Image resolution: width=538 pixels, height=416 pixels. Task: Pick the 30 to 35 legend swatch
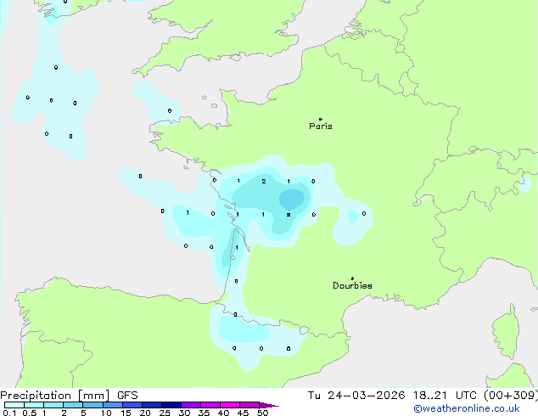point(191,405)
